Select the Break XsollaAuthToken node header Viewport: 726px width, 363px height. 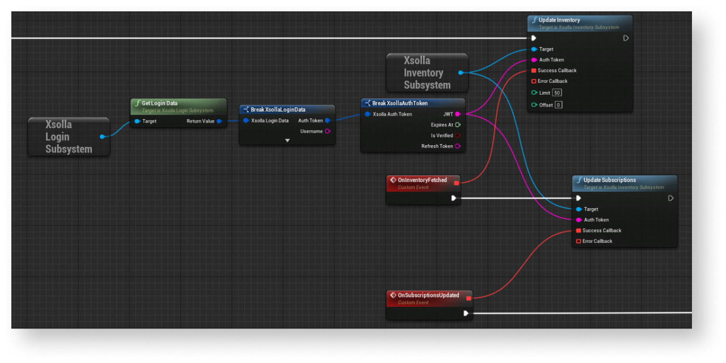400,103
